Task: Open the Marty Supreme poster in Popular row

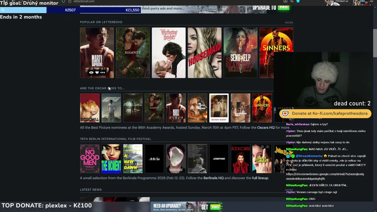Action: click(x=97, y=53)
